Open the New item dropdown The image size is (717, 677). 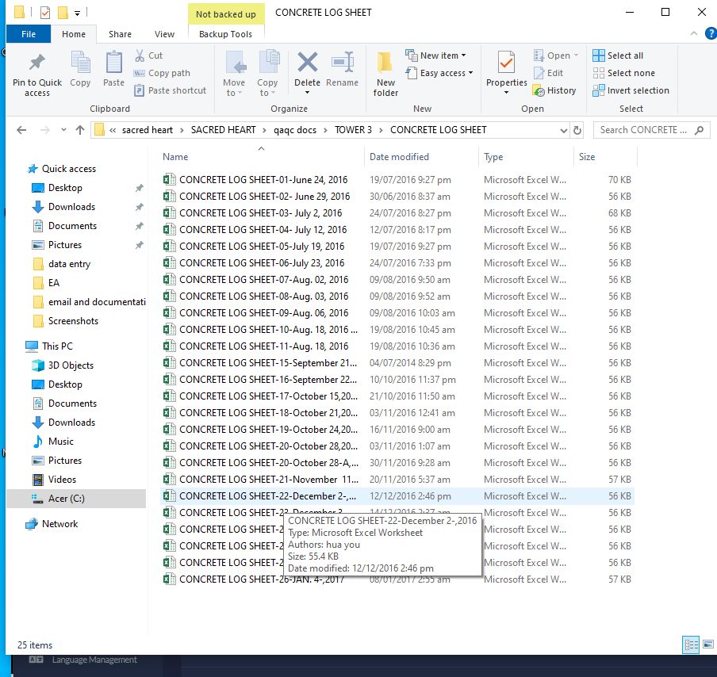(436, 55)
